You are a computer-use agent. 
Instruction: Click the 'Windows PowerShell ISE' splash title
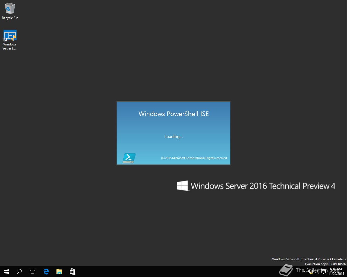(x=173, y=114)
